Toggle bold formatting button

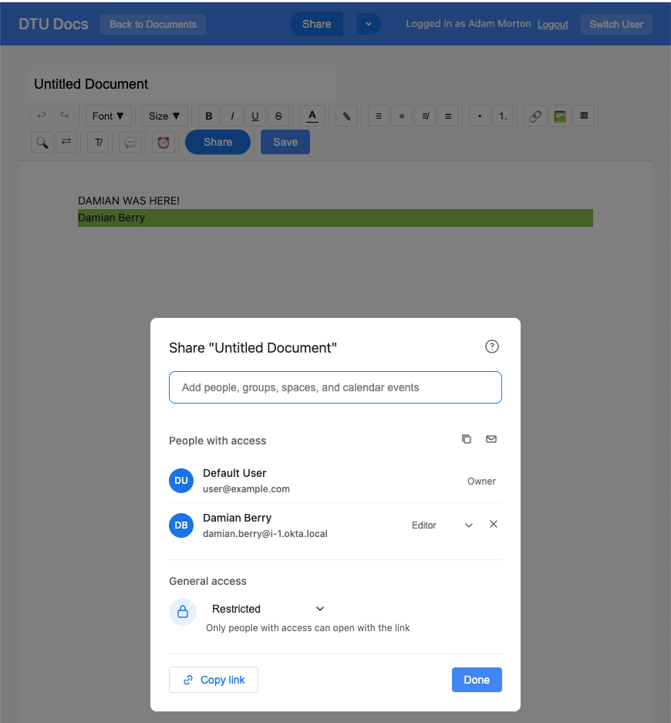pos(209,117)
